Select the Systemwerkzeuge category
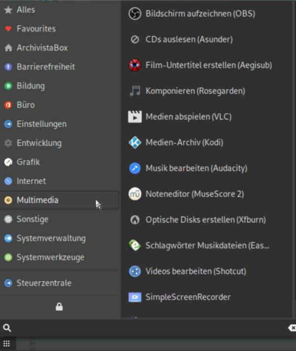 coord(59,257)
